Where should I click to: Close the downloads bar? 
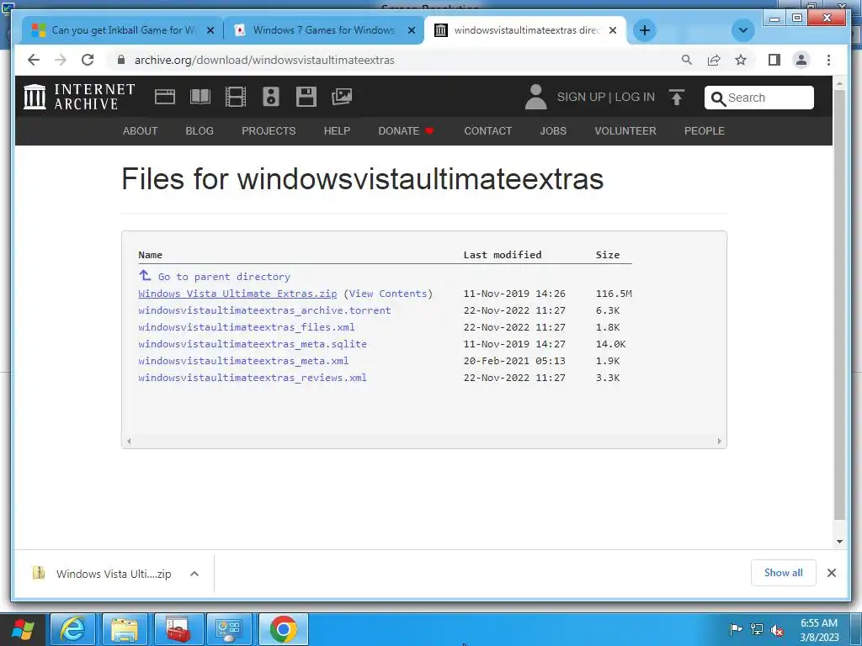tap(831, 573)
